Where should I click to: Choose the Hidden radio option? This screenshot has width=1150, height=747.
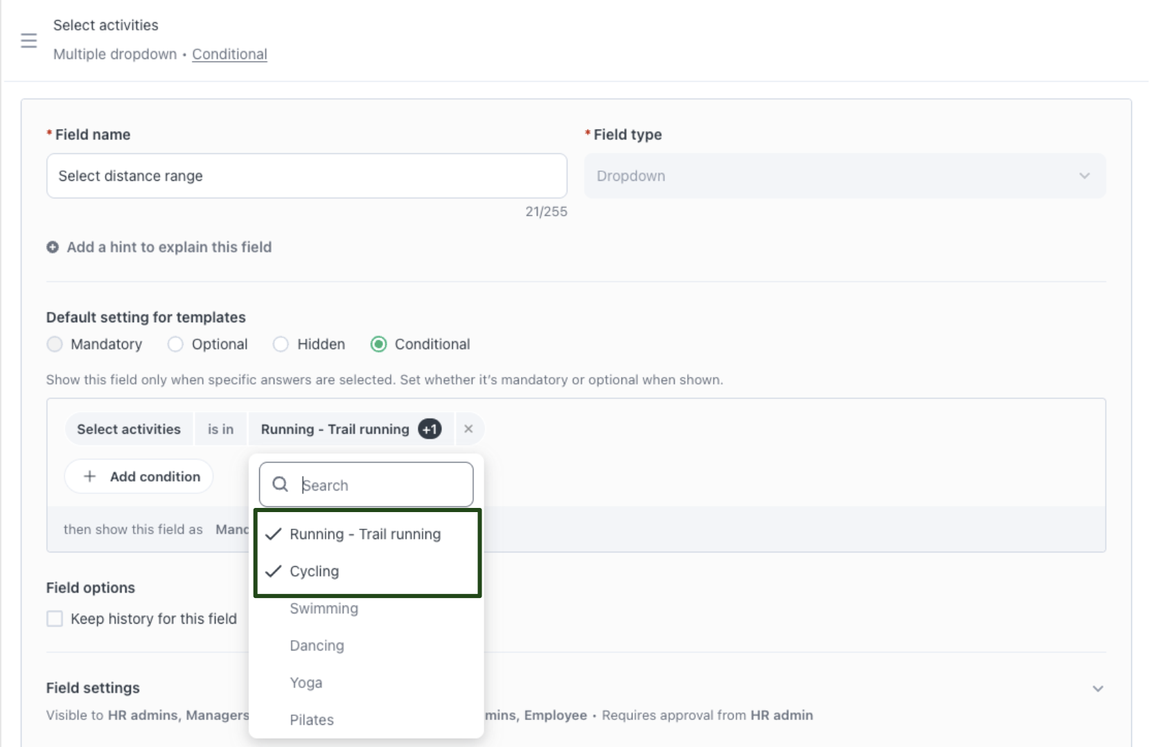(x=281, y=344)
